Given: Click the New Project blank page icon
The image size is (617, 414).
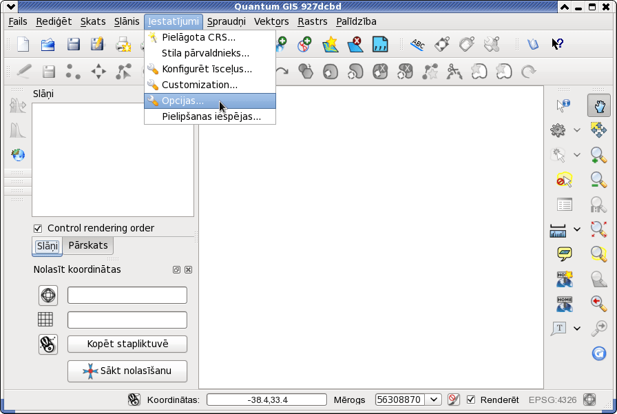Looking at the screenshot, I should (23, 44).
